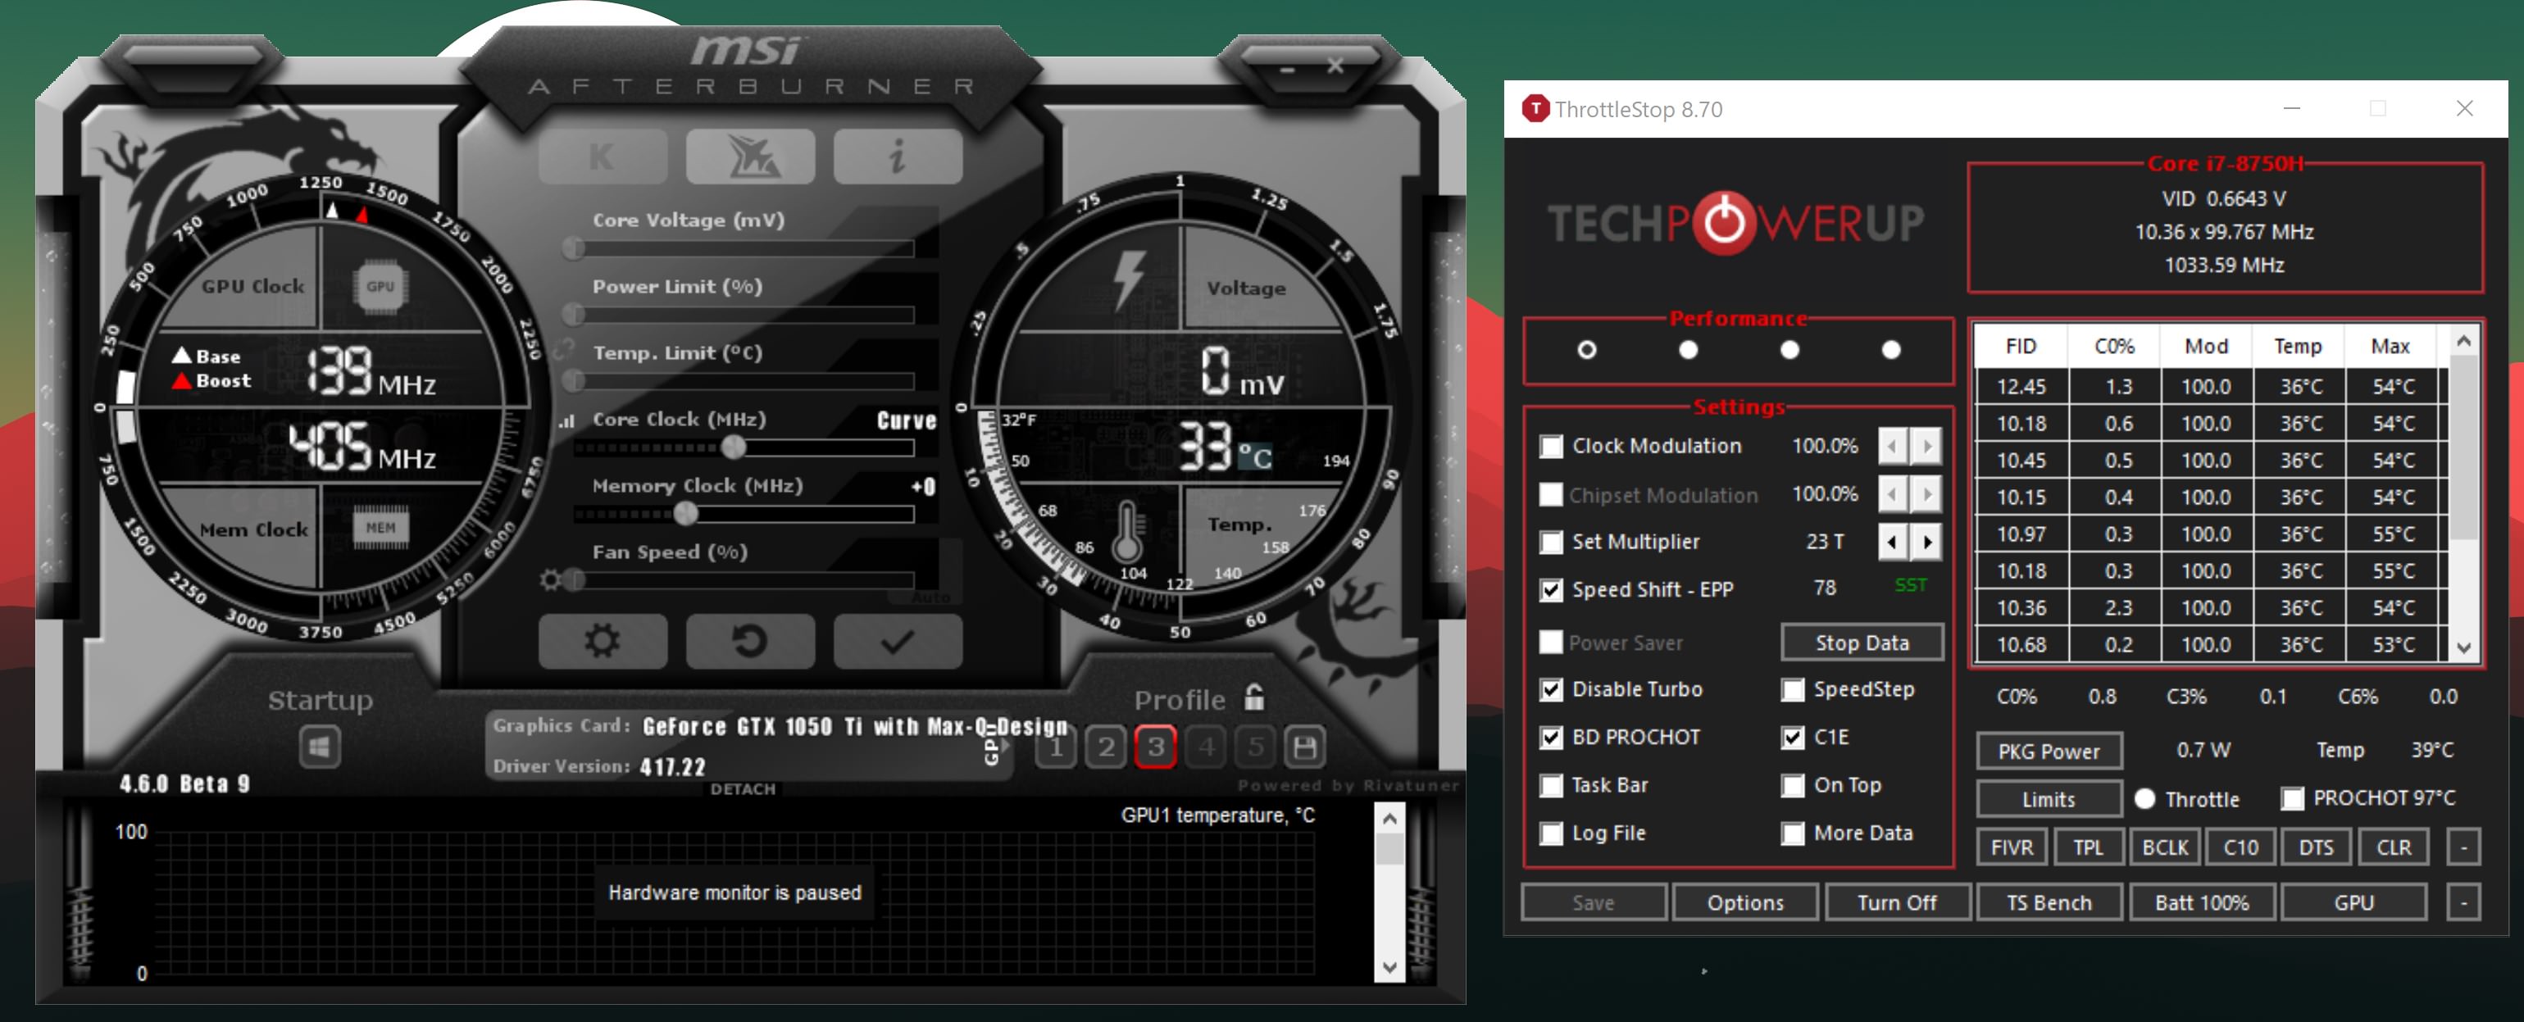Enable the Clock Modulation checkbox
Viewport: 2524px width, 1022px height.
1550,447
